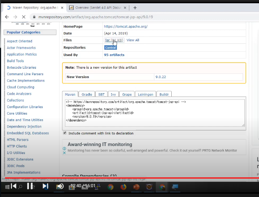This screenshot has height=197, width=259.
Task: Switch to Maven Repository tab
Action: coord(35,8)
